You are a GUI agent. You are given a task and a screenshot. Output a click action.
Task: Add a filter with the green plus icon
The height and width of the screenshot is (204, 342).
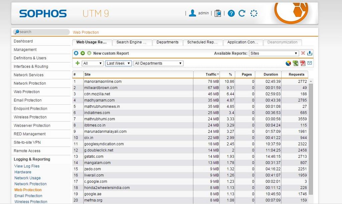77,63
